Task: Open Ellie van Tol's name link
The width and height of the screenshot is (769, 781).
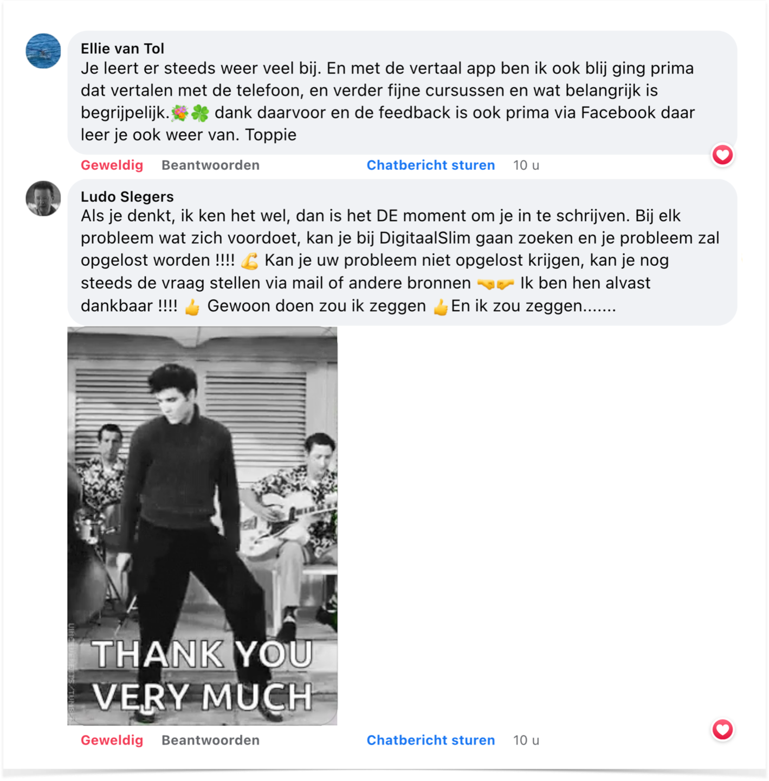Action: coord(122,48)
